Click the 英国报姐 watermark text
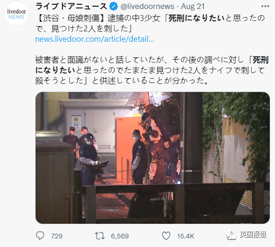 [x=253, y=235]
